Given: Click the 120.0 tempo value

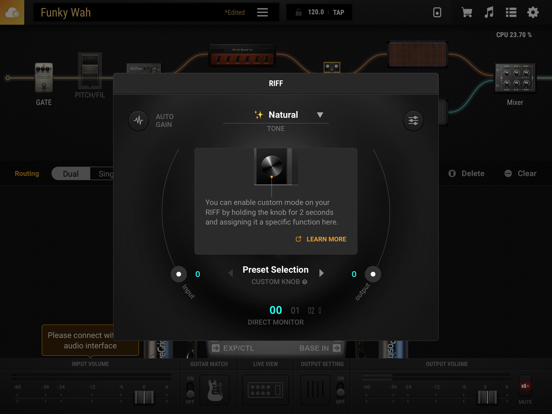Looking at the screenshot, I should click(x=316, y=12).
